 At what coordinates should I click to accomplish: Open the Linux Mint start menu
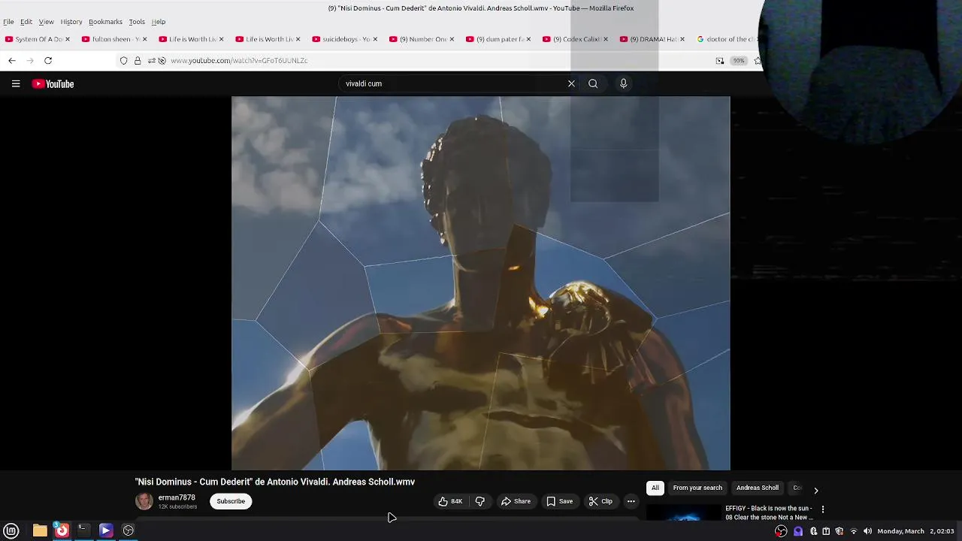[x=11, y=530]
